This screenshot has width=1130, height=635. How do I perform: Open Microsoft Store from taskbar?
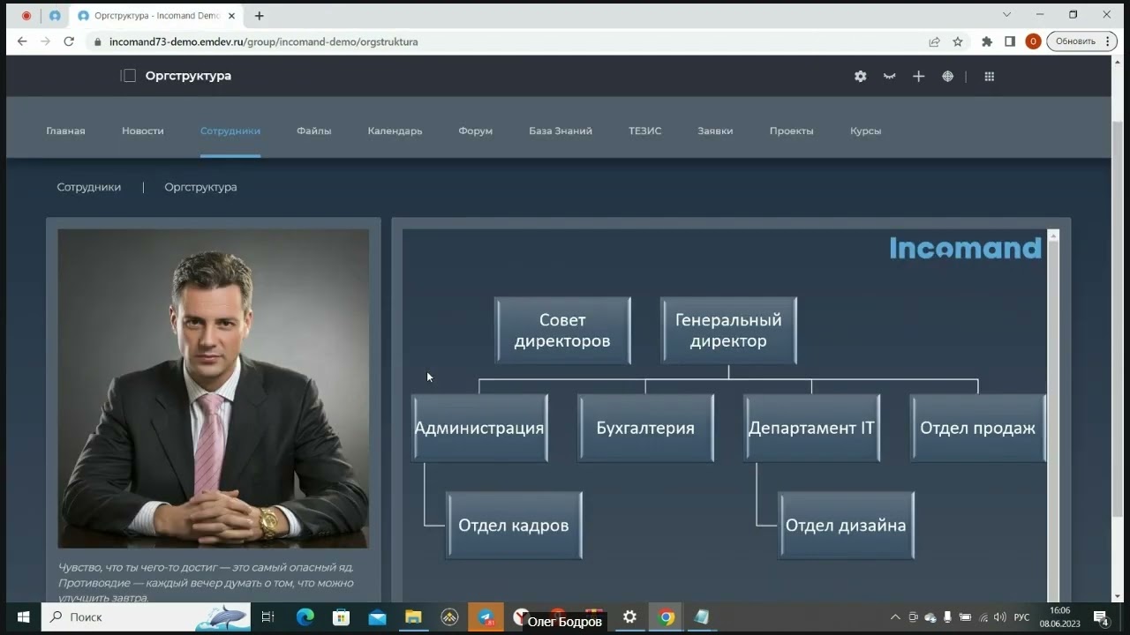pyautogui.click(x=341, y=617)
